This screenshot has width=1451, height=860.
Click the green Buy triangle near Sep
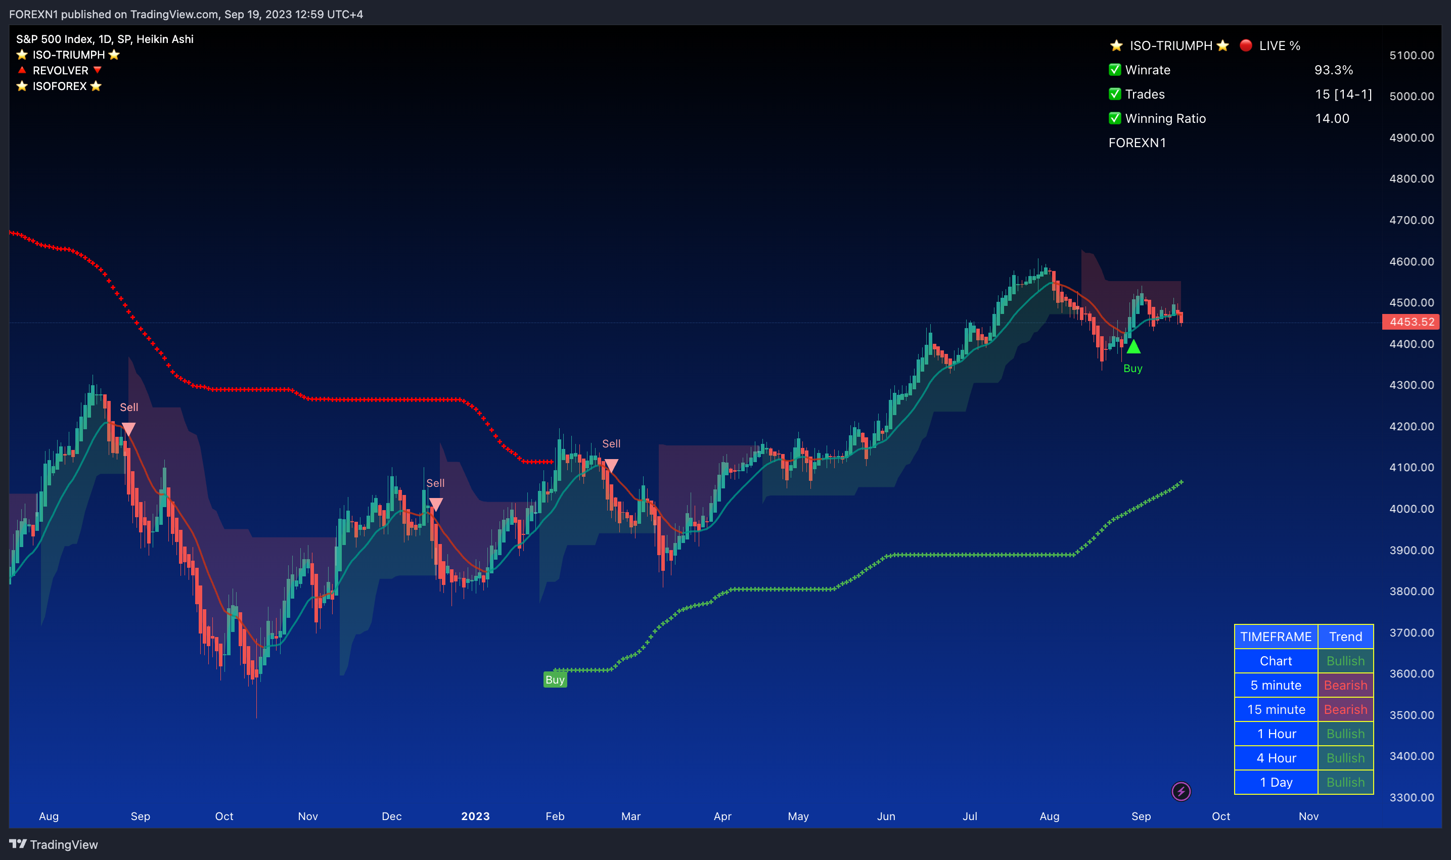(1133, 346)
